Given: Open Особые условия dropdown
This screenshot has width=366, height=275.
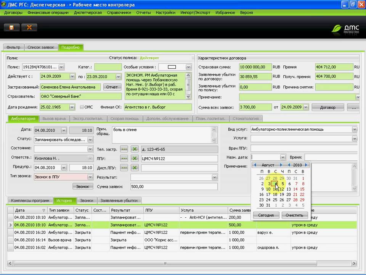Looking at the screenshot, I should [189, 67].
